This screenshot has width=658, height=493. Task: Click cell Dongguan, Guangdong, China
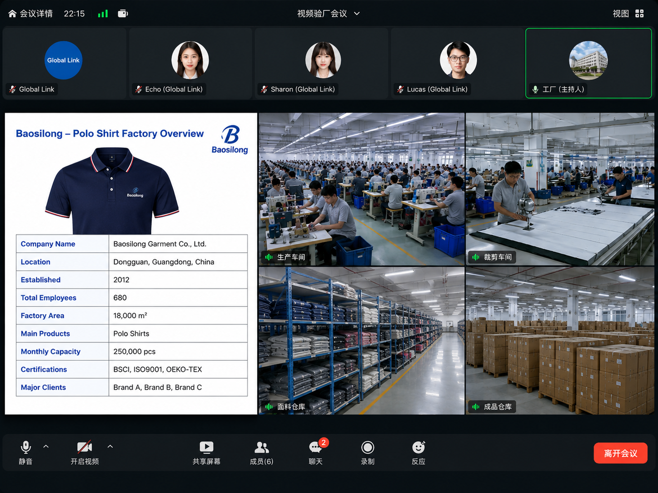coord(178,262)
